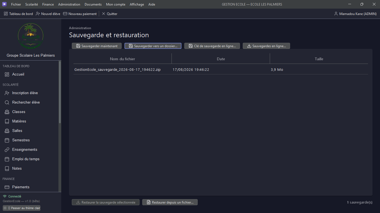
Task: Click the Nouveau paiement card icon
Action: (x=65, y=14)
